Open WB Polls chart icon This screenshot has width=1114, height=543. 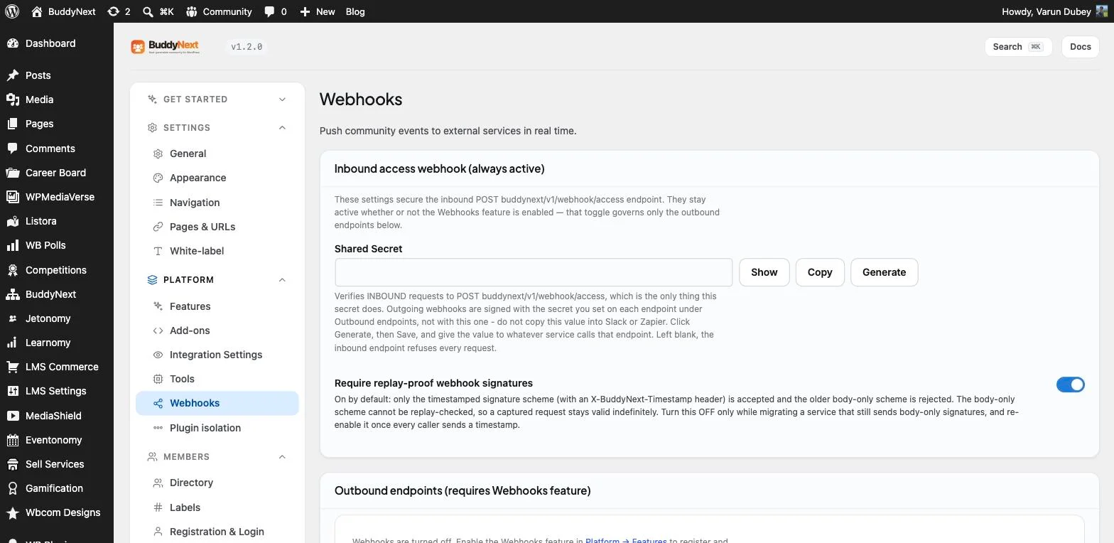click(12, 245)
